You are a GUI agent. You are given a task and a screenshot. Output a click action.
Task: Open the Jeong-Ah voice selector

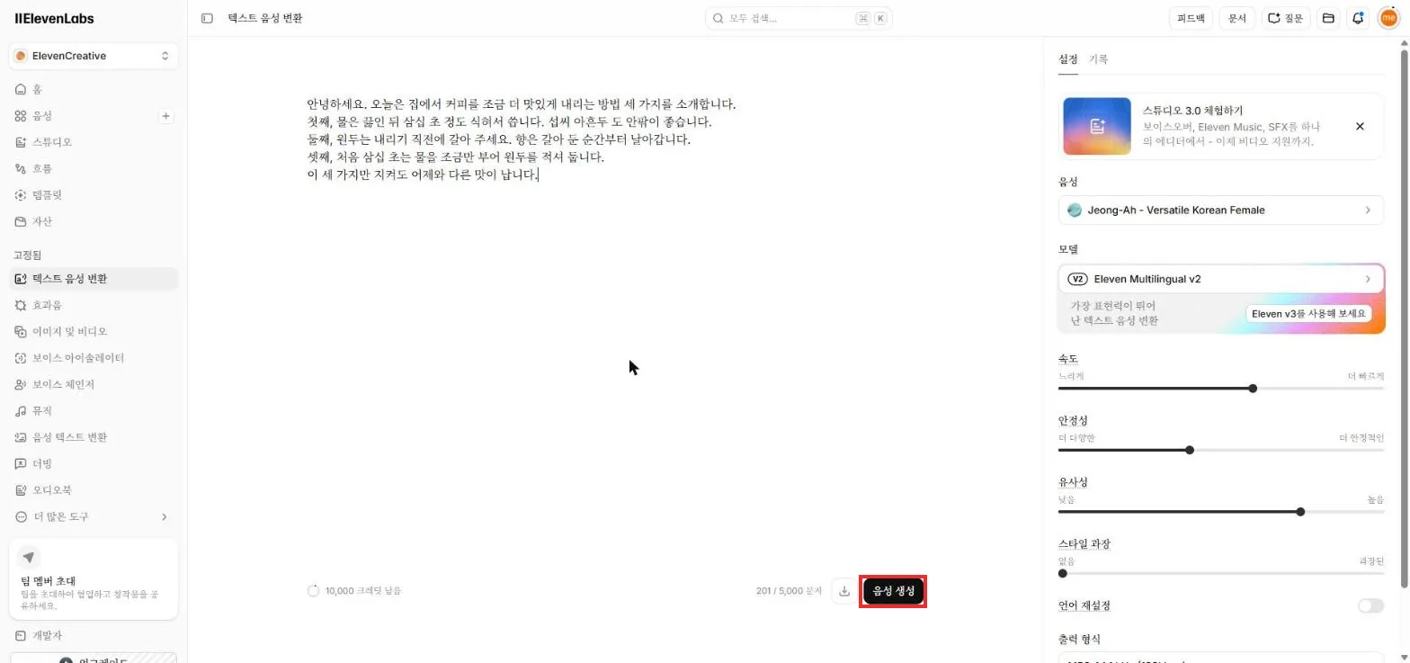click(1221, 210)
